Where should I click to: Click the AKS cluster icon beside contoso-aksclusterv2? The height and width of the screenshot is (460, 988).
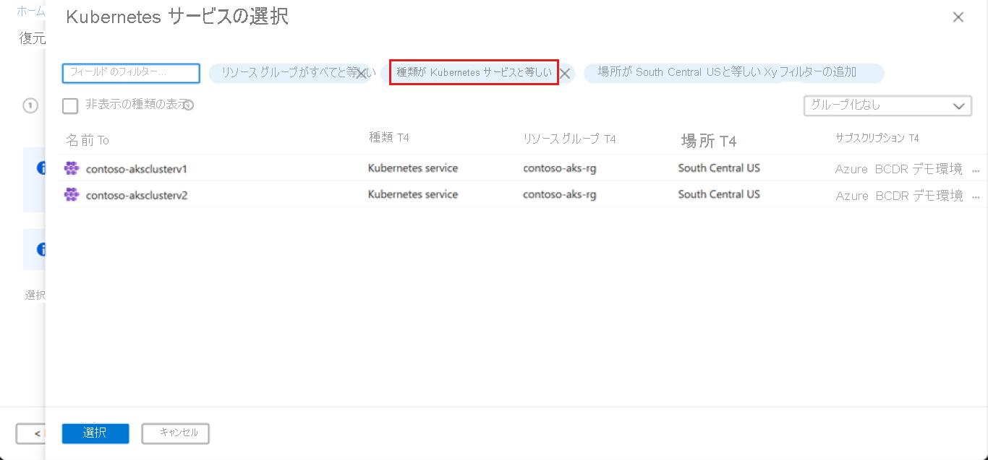point(71,194)
